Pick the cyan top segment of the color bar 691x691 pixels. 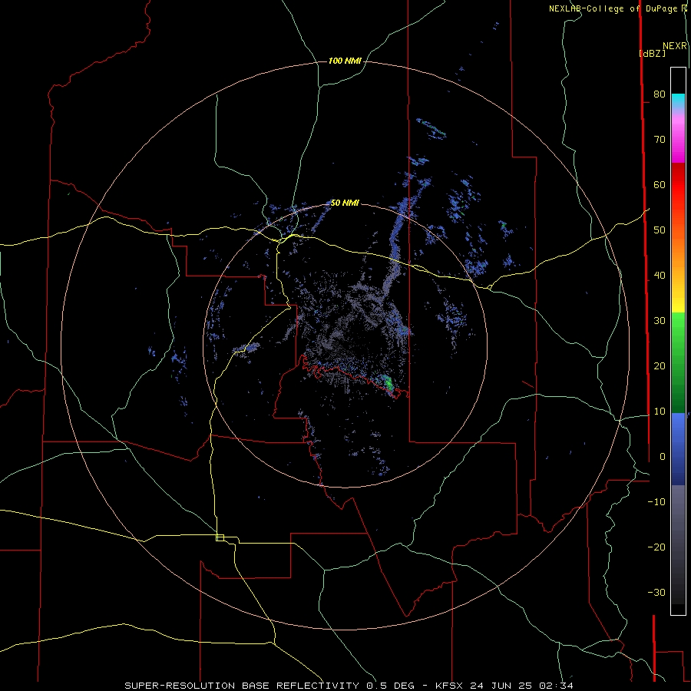678,101
